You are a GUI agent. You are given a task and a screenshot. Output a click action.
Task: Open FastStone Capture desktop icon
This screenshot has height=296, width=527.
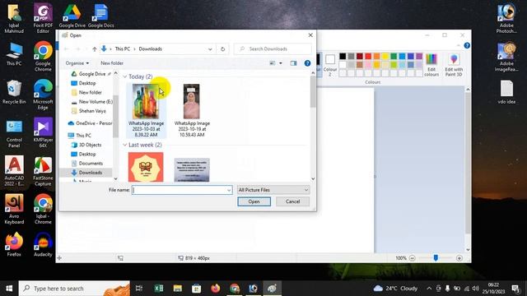tap(43, 171)
